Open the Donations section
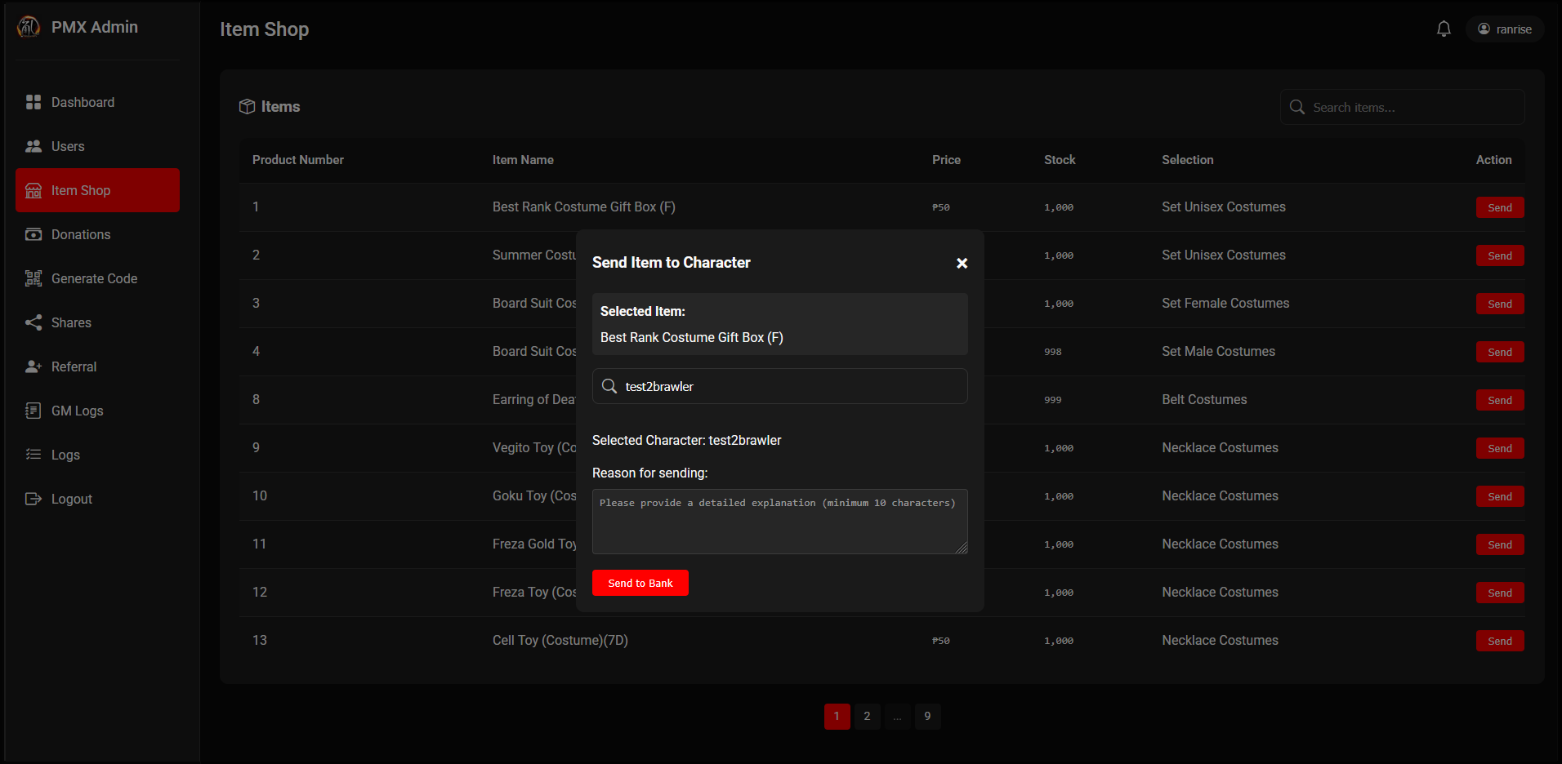The height and width of the screenshot is (764, 1562). pyautogui.click(x=80, y=234)
